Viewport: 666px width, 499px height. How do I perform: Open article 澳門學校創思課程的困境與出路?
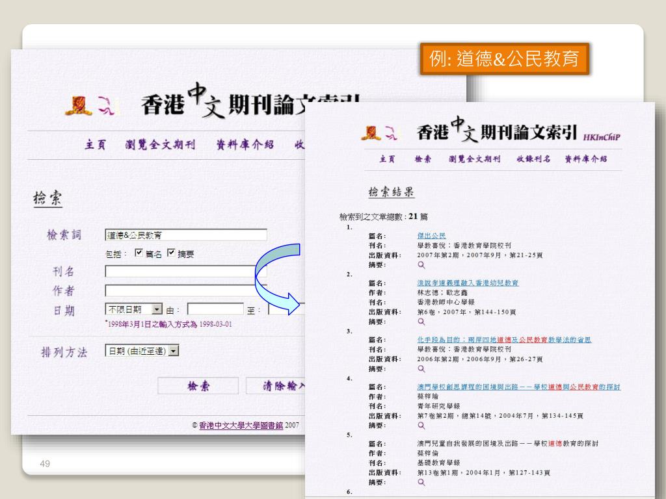point(518,387)
